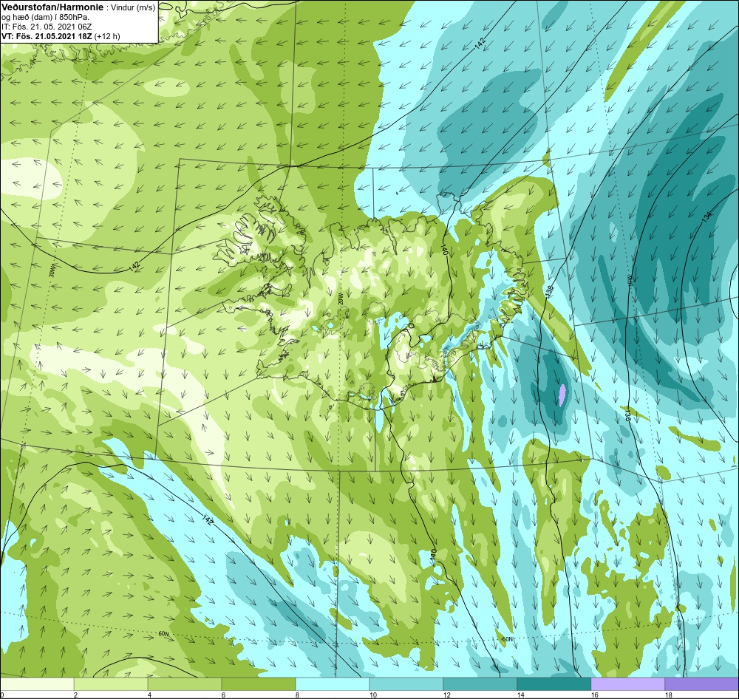Image resolution: width=739 pixels, height=699 pixels.
Task: Click the 2–4 m/s legend color swatch
Action: pos(111,684)
